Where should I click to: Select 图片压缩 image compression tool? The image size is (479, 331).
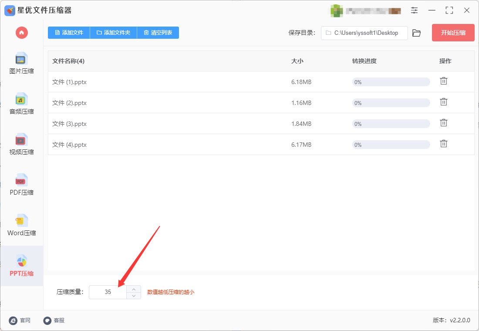22,64
